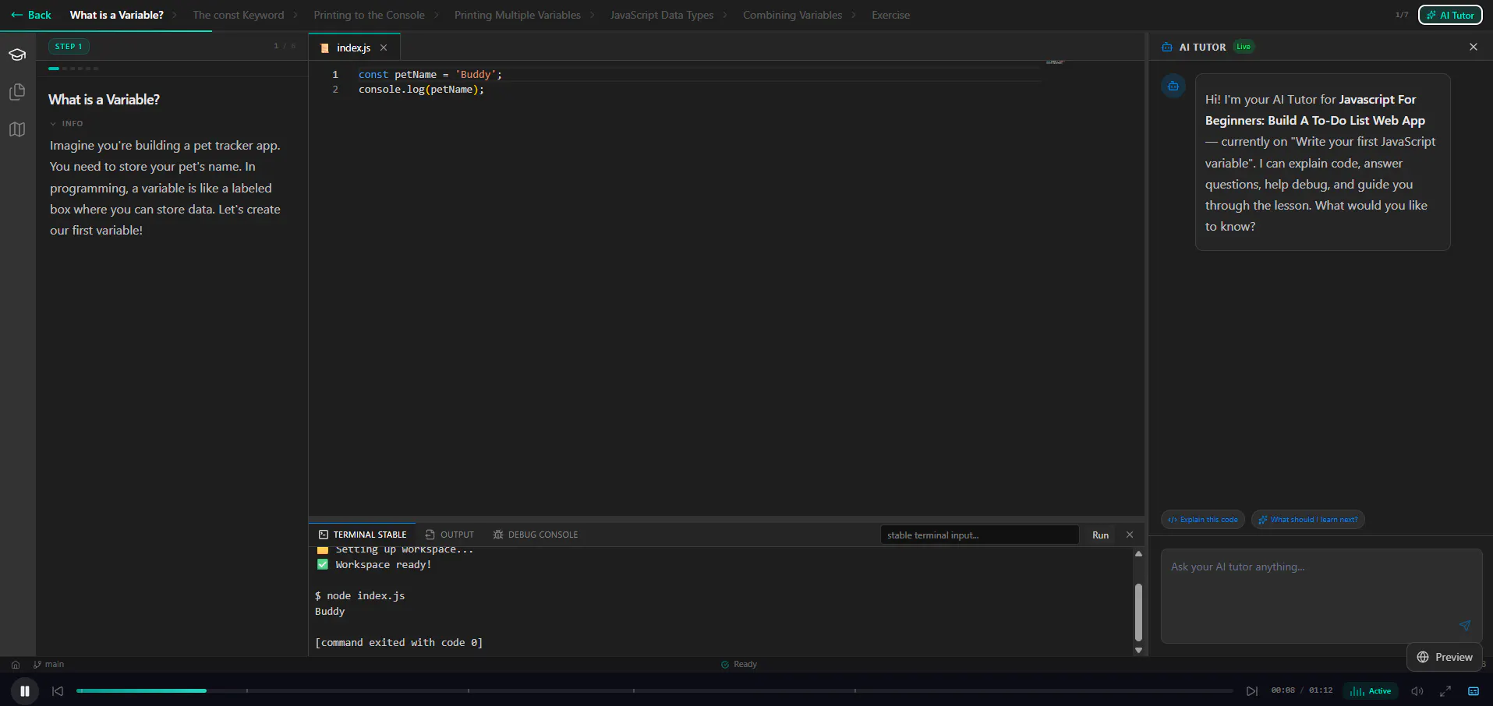Click the step progress dots indicator

point(73,69)
